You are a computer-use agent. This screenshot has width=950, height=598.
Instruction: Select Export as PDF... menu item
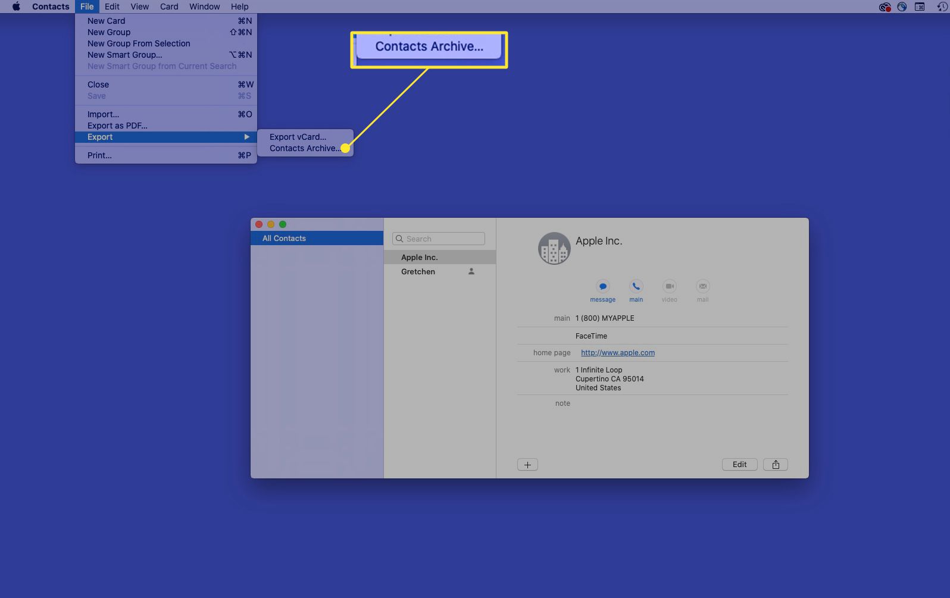pos(166,126)
